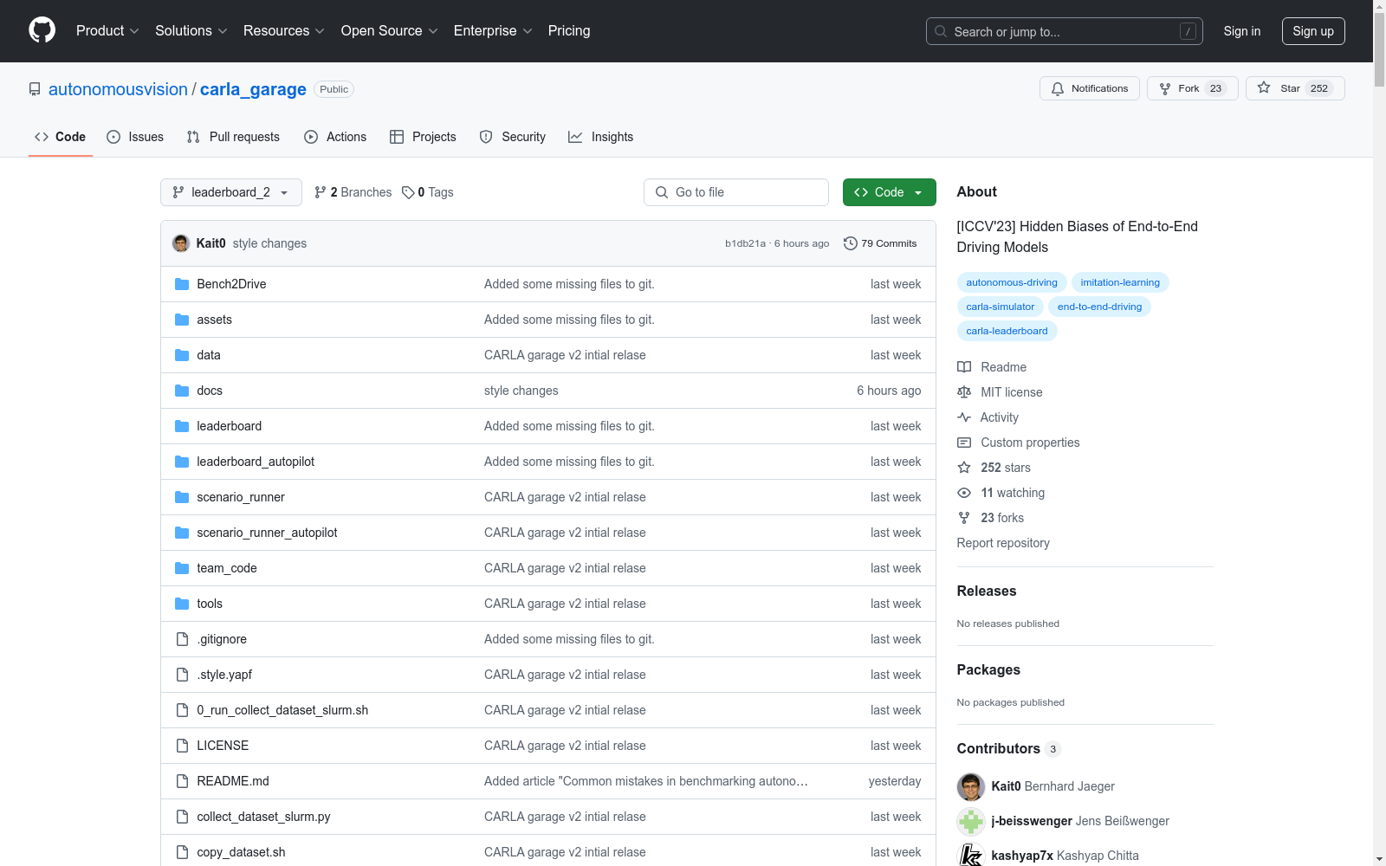Click the Report repository link
This screenshot has height=866, width=1386.
1003,543
